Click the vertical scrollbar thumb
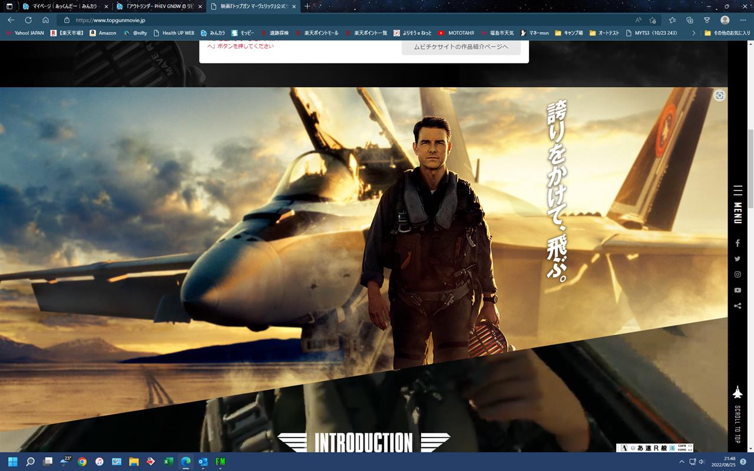754x471 pixels. click(750, 169)
